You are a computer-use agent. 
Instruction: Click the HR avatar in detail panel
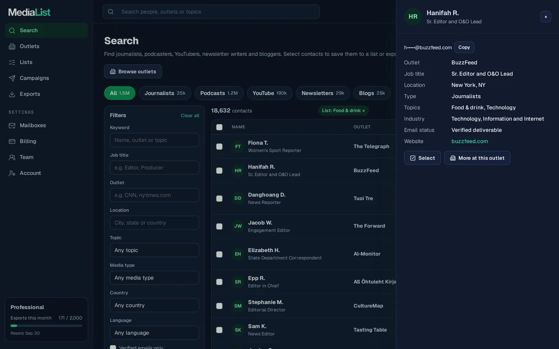[413, 17]
